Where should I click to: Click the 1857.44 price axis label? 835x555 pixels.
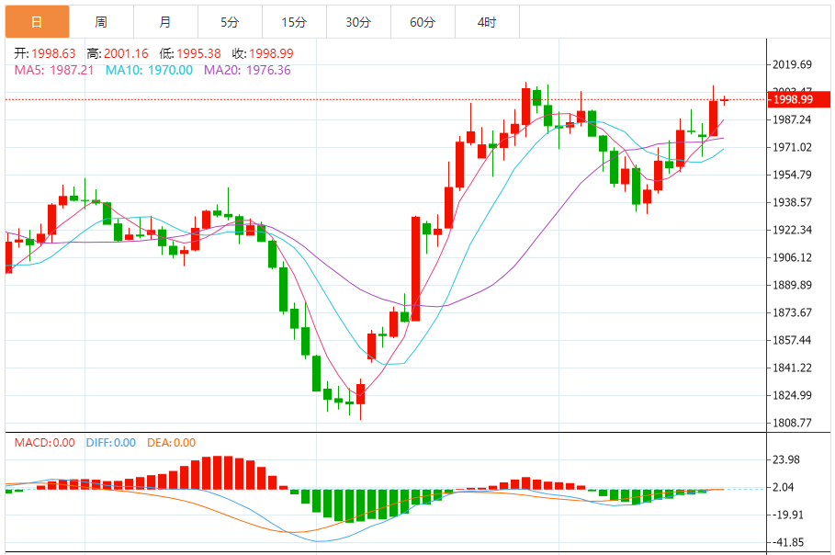793,340
